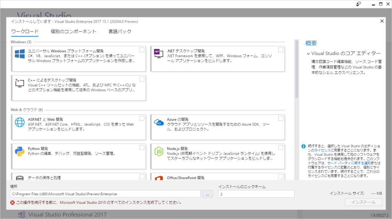Click the Office/SharePoint 開発 workload title
The image size is (392, 219).
click(x=186, y=178)
